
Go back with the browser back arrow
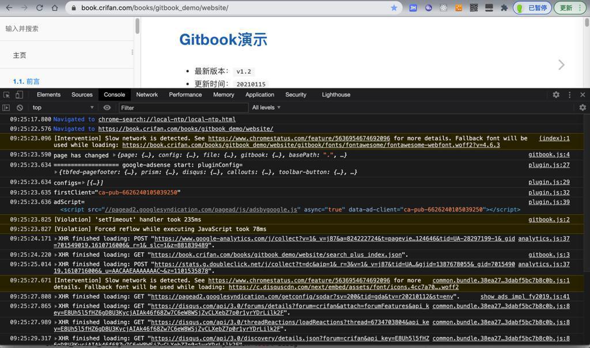coord(9,7)
